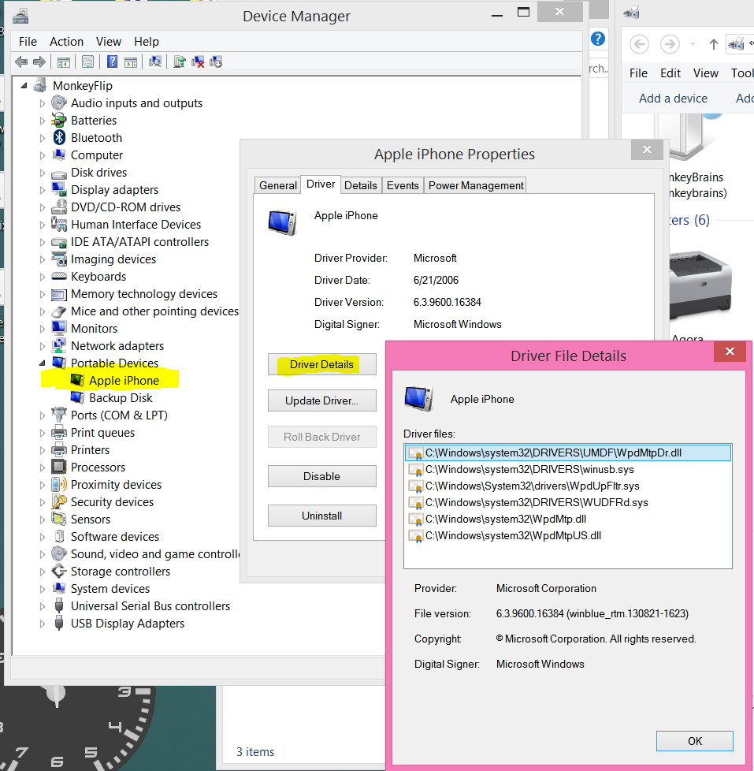Expand the Disk drives category

43,173
